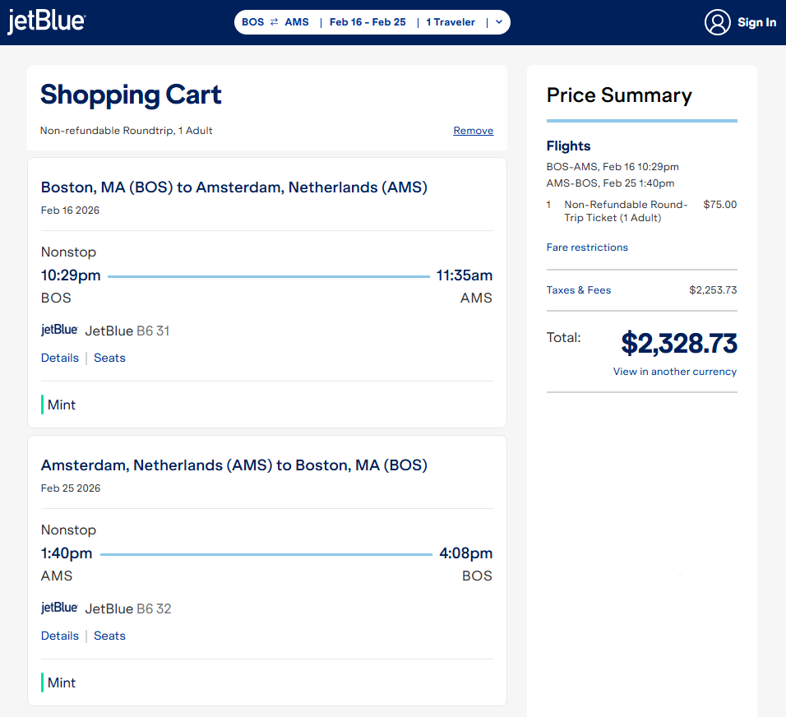Image resolution: width=786 pixels, height=717 pixels.
Task: Click the 10:29pm departure time
Action: click(71, 275)
